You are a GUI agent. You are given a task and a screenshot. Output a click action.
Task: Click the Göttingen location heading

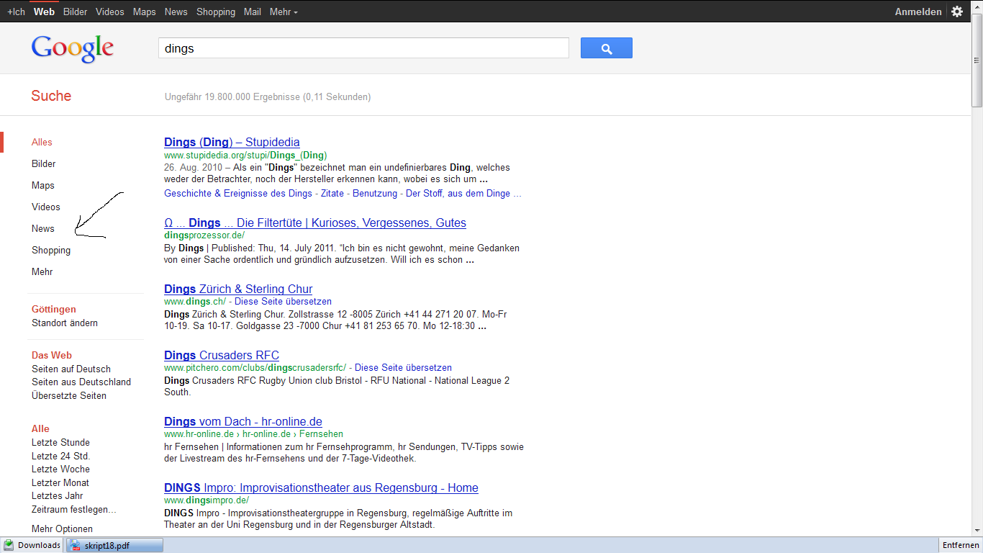[54, 309]
